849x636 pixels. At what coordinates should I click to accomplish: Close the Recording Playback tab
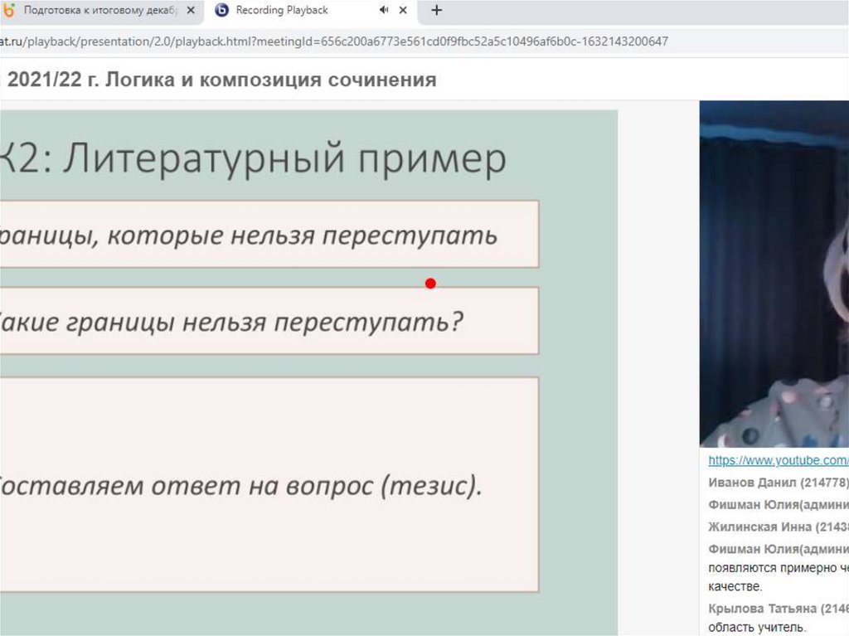404,11
